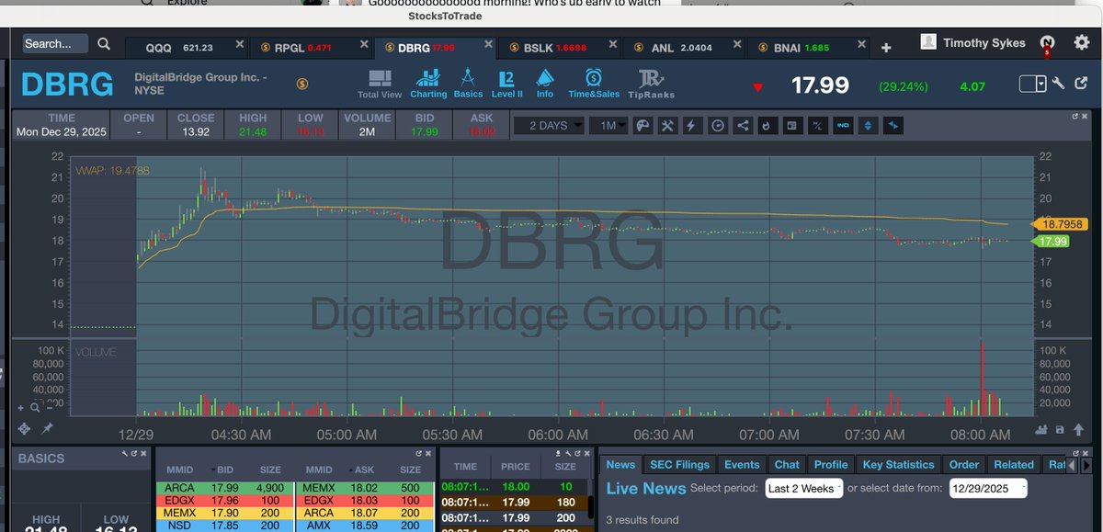Click the 18.7958 VWAP price label

[1062, 223]
